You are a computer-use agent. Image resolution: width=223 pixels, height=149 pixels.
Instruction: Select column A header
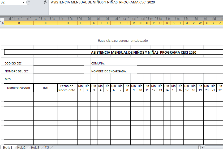(x=3, y=23)
